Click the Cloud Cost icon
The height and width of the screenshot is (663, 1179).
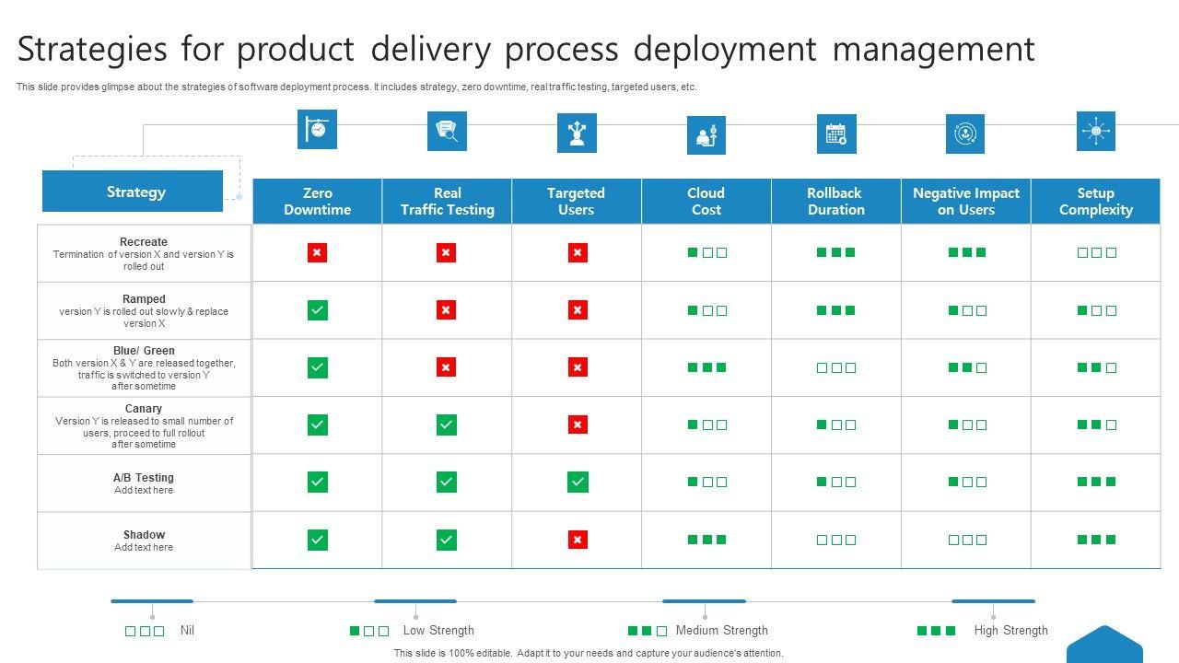pos(706,135)
